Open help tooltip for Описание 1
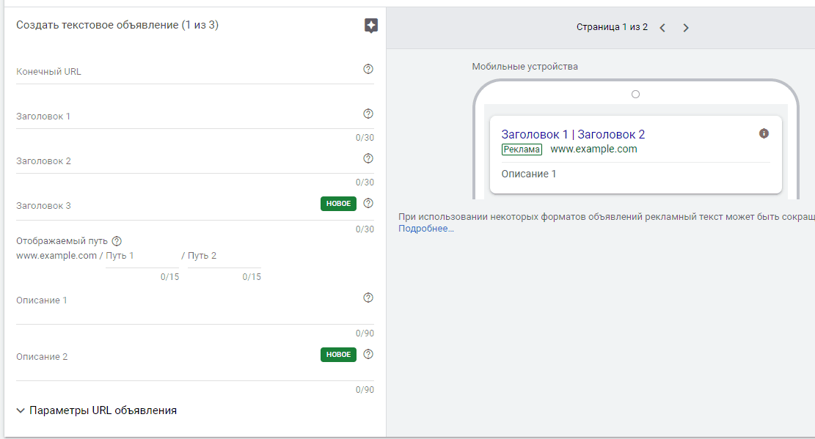Screen dimensions: 815x439 coord(368,298)
